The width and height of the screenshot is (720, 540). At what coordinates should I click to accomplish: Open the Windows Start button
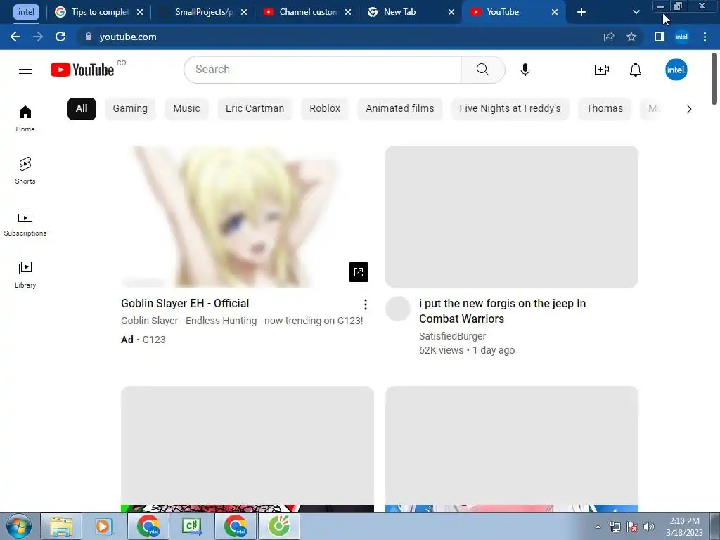19,526
